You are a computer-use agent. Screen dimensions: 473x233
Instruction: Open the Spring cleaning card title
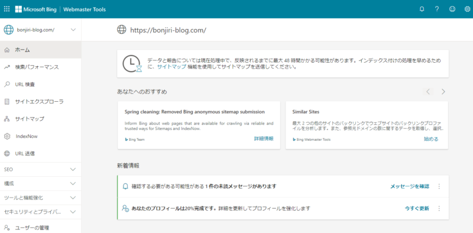tap(195, 112)
